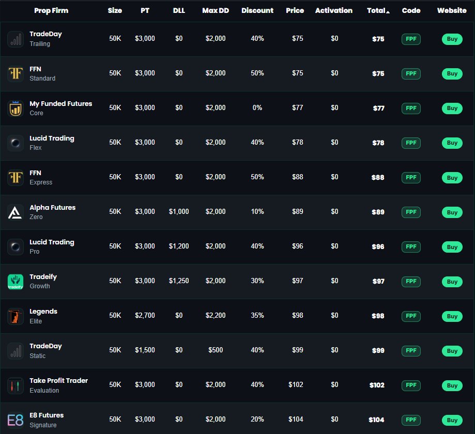Sort by the Total column header
The image size is (475, 434).
(x=378, y=11)
